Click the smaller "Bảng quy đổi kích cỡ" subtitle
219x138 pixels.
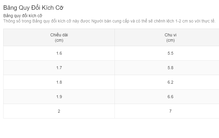coord(23,16)
